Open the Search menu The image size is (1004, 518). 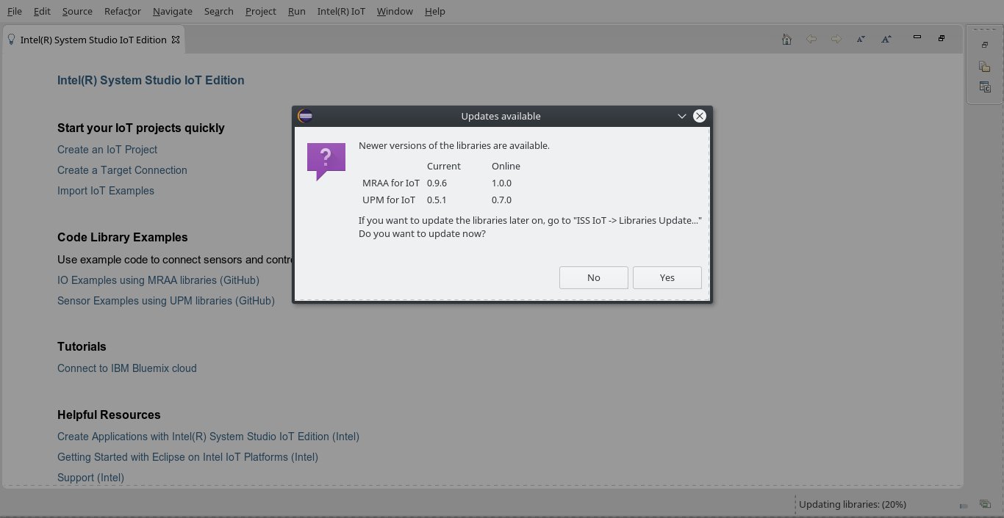pyautogui.click(x=219, y=11)
